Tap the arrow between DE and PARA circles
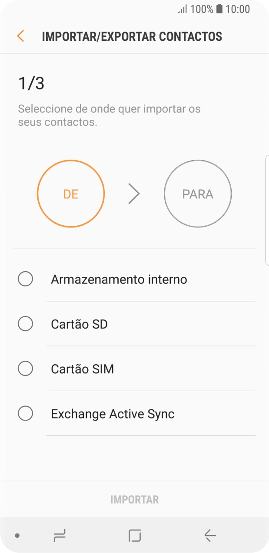The width and height of the screenshot is (269, 553). (134, 194)
